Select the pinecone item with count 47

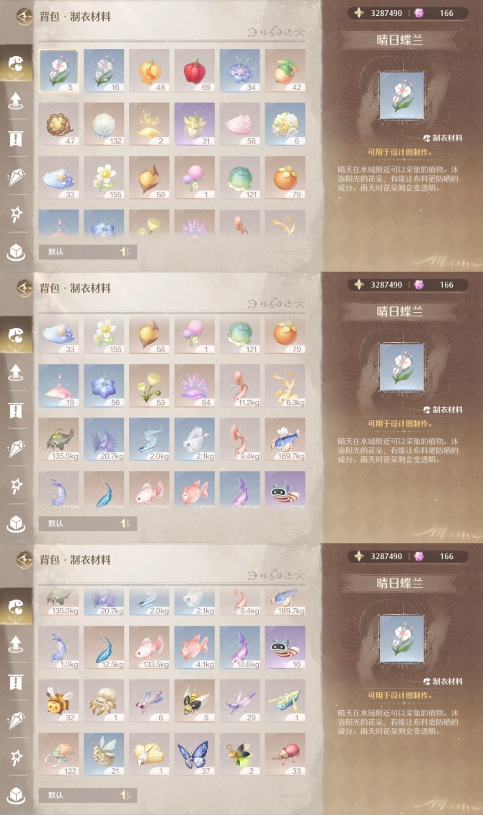58,124
